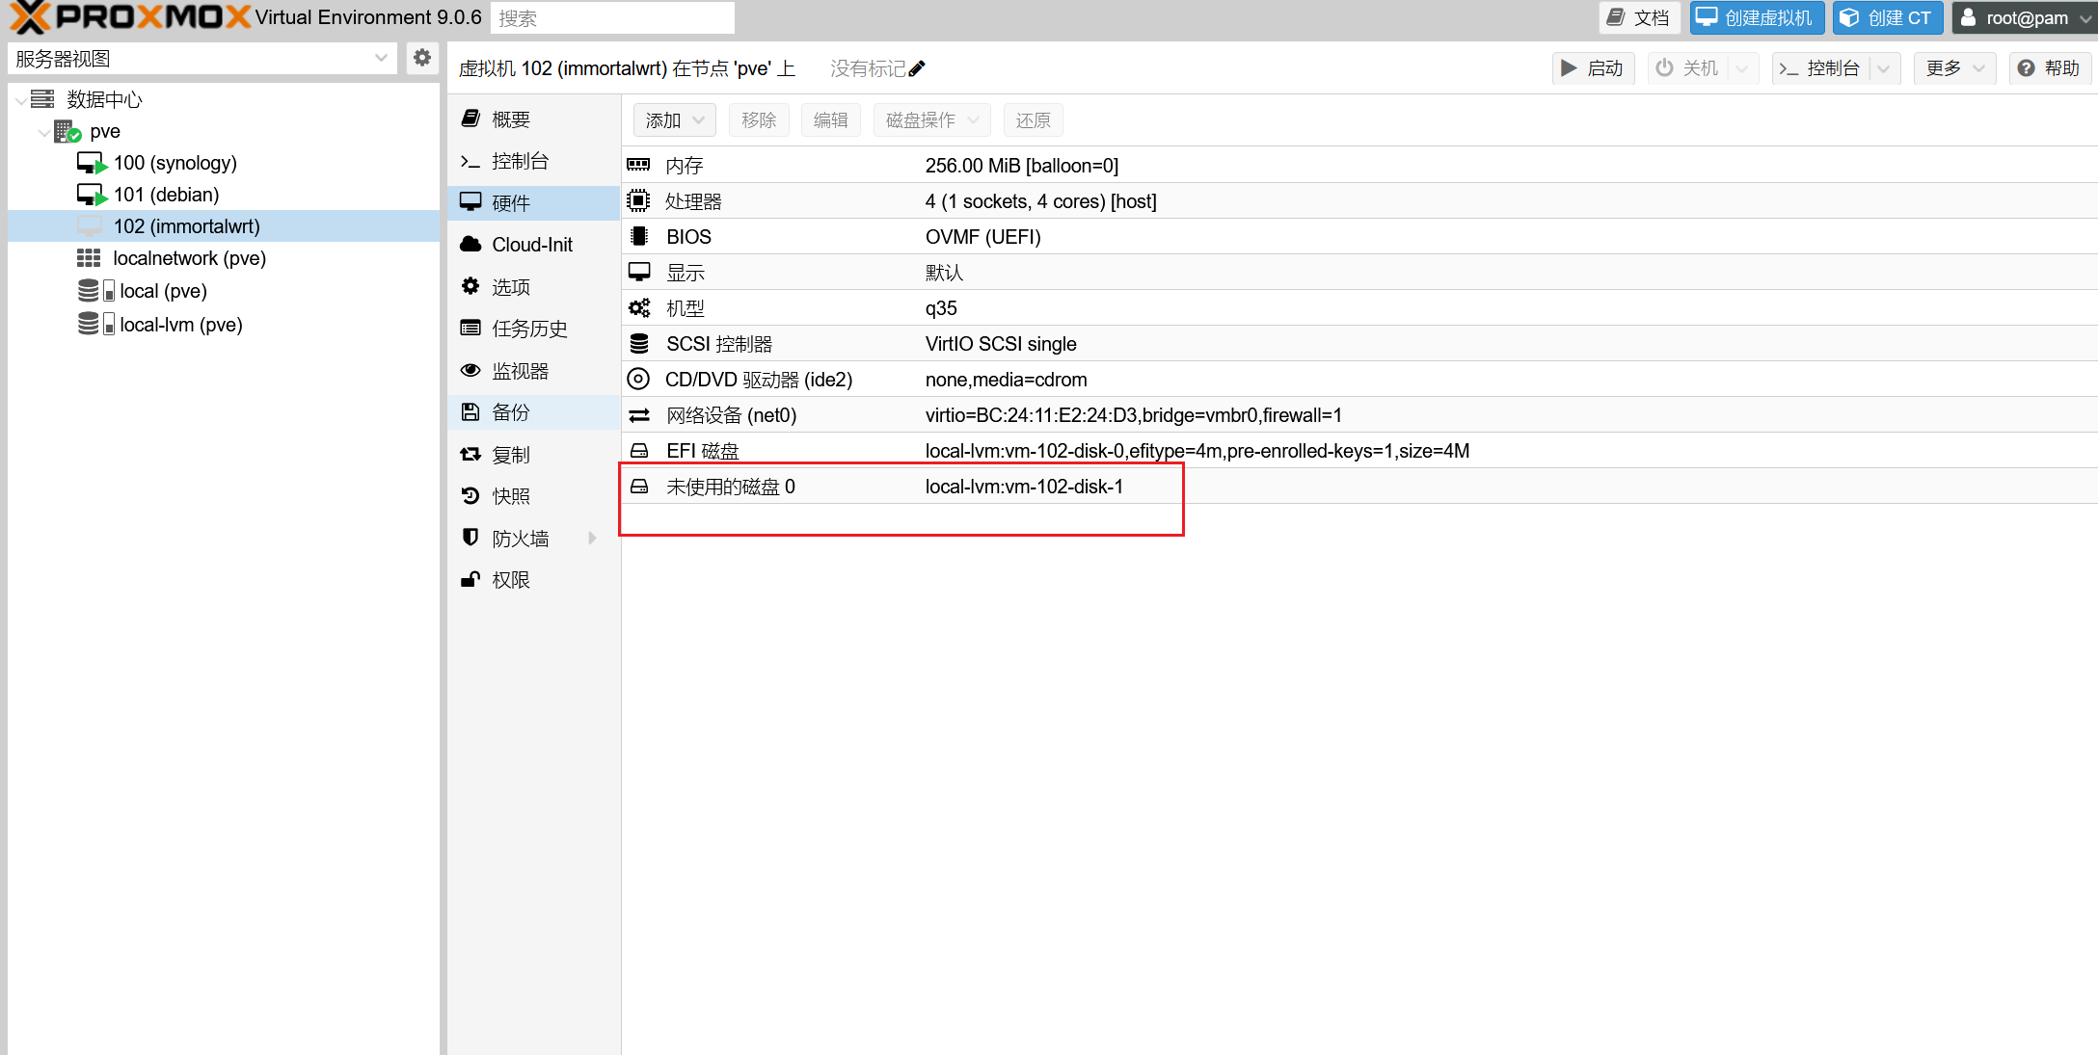Edit tags with the pencil icon

(917, 68)
